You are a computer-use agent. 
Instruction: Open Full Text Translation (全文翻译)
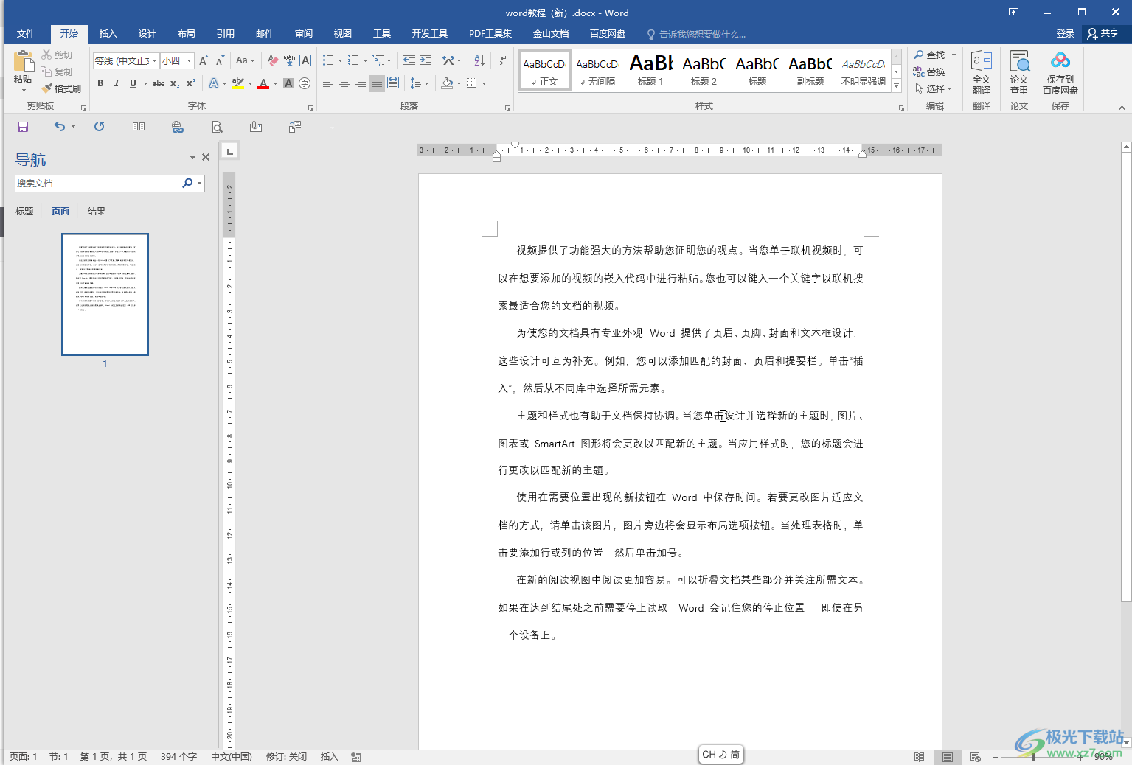click(x=982, y=73)
